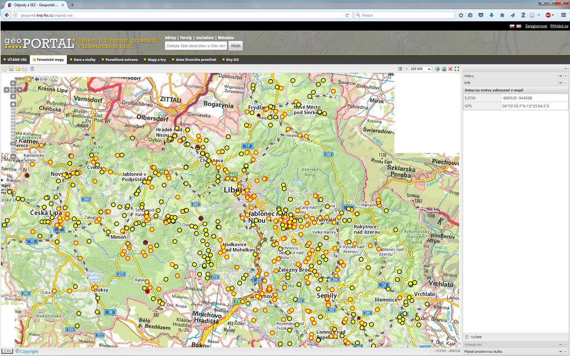Select the pan hand tool on map
This screenshot has width=570, height=356.
point(28,79)
